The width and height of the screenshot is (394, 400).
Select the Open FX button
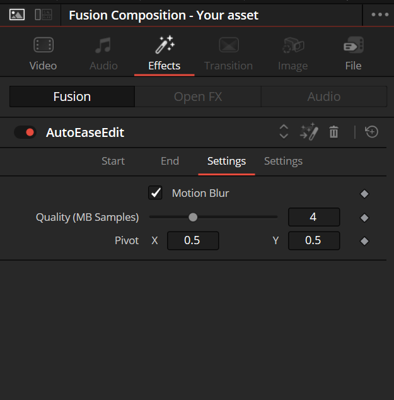click(x=198, y=97)
